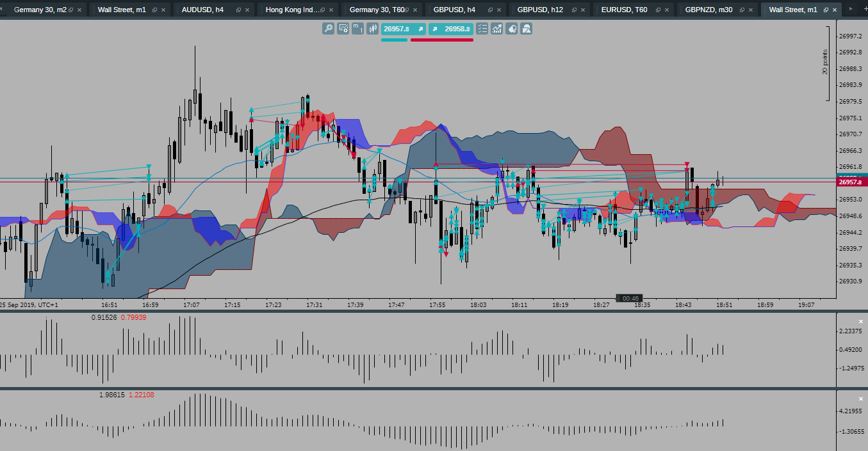Close the Hong Kong Ind... tab
The image size is (868, 451).
[331, 10]
